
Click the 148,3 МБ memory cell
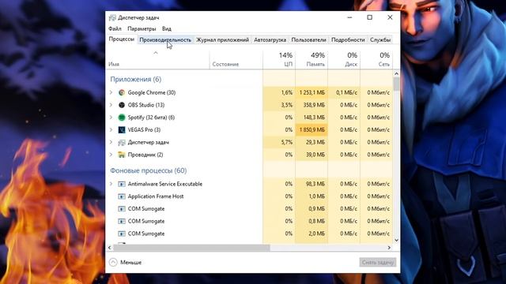click(x=312, y=118)
